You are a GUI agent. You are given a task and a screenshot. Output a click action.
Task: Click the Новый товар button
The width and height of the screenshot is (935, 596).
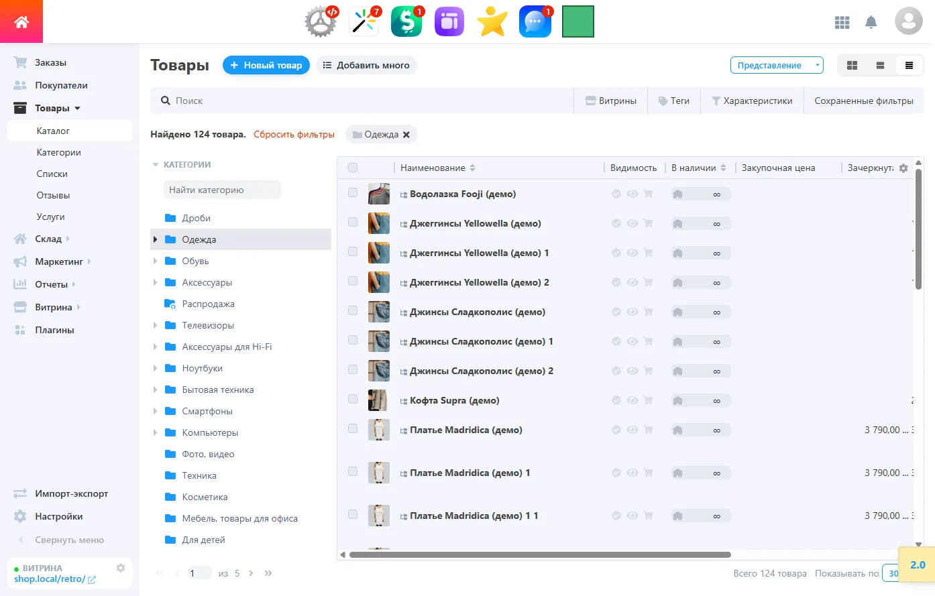point(266,65)
